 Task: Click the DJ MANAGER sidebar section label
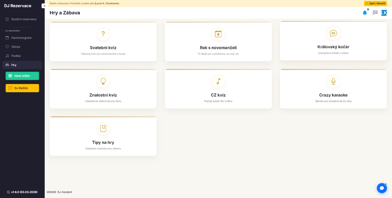[13, 31]
